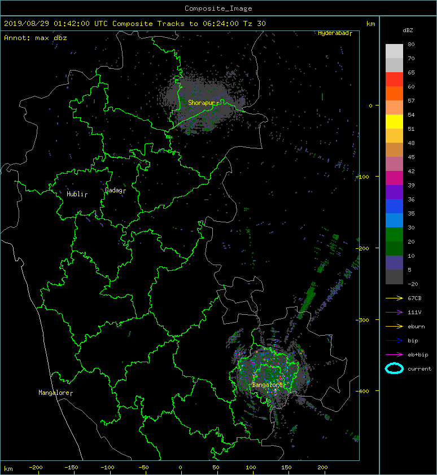Click the yellow 67CB arrow legend icon

coord(394,298)
